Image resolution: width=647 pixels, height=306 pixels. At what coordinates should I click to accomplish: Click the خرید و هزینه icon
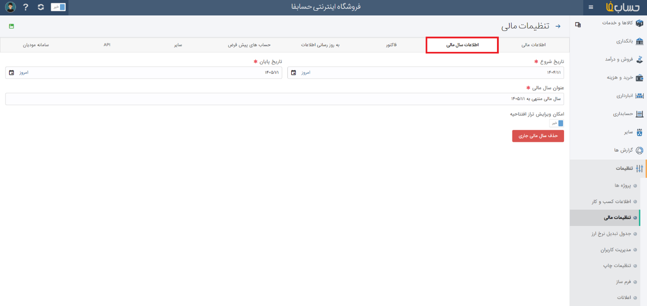[x=639, y=77]
